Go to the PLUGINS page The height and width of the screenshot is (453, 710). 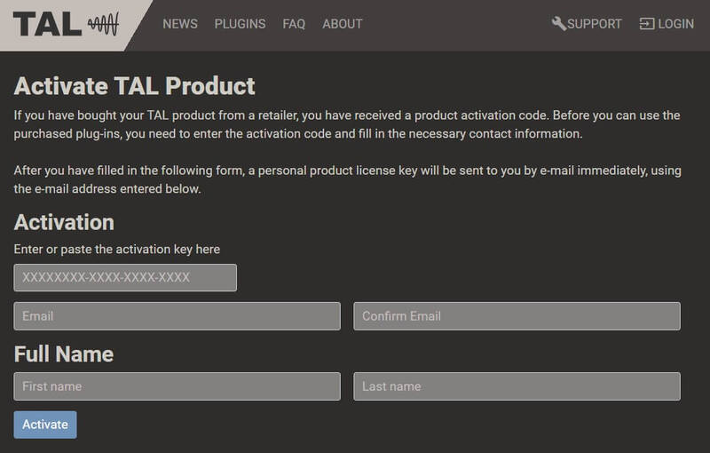click(x=240, y=24)
